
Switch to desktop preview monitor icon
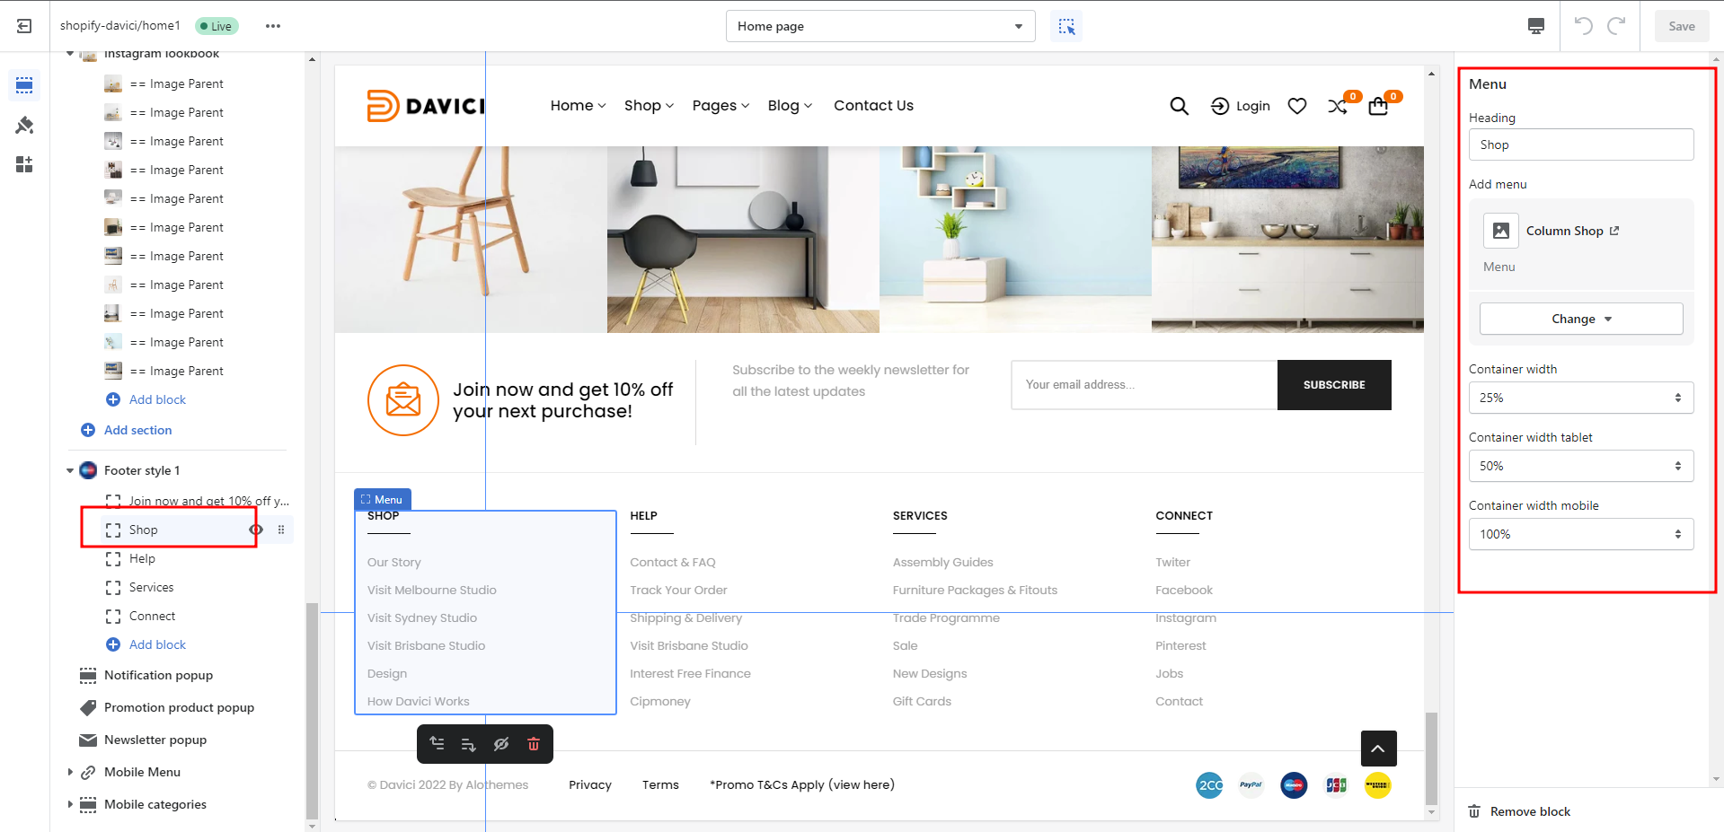tap(1536, 26)
